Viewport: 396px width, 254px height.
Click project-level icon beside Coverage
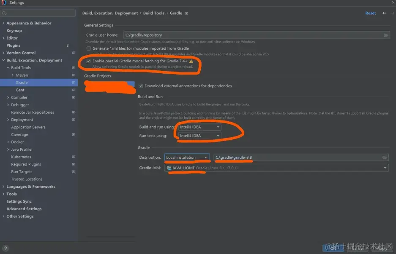[x=73, y=134]
